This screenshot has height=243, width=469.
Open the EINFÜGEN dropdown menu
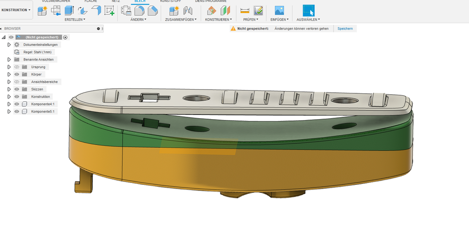(279, 19)
